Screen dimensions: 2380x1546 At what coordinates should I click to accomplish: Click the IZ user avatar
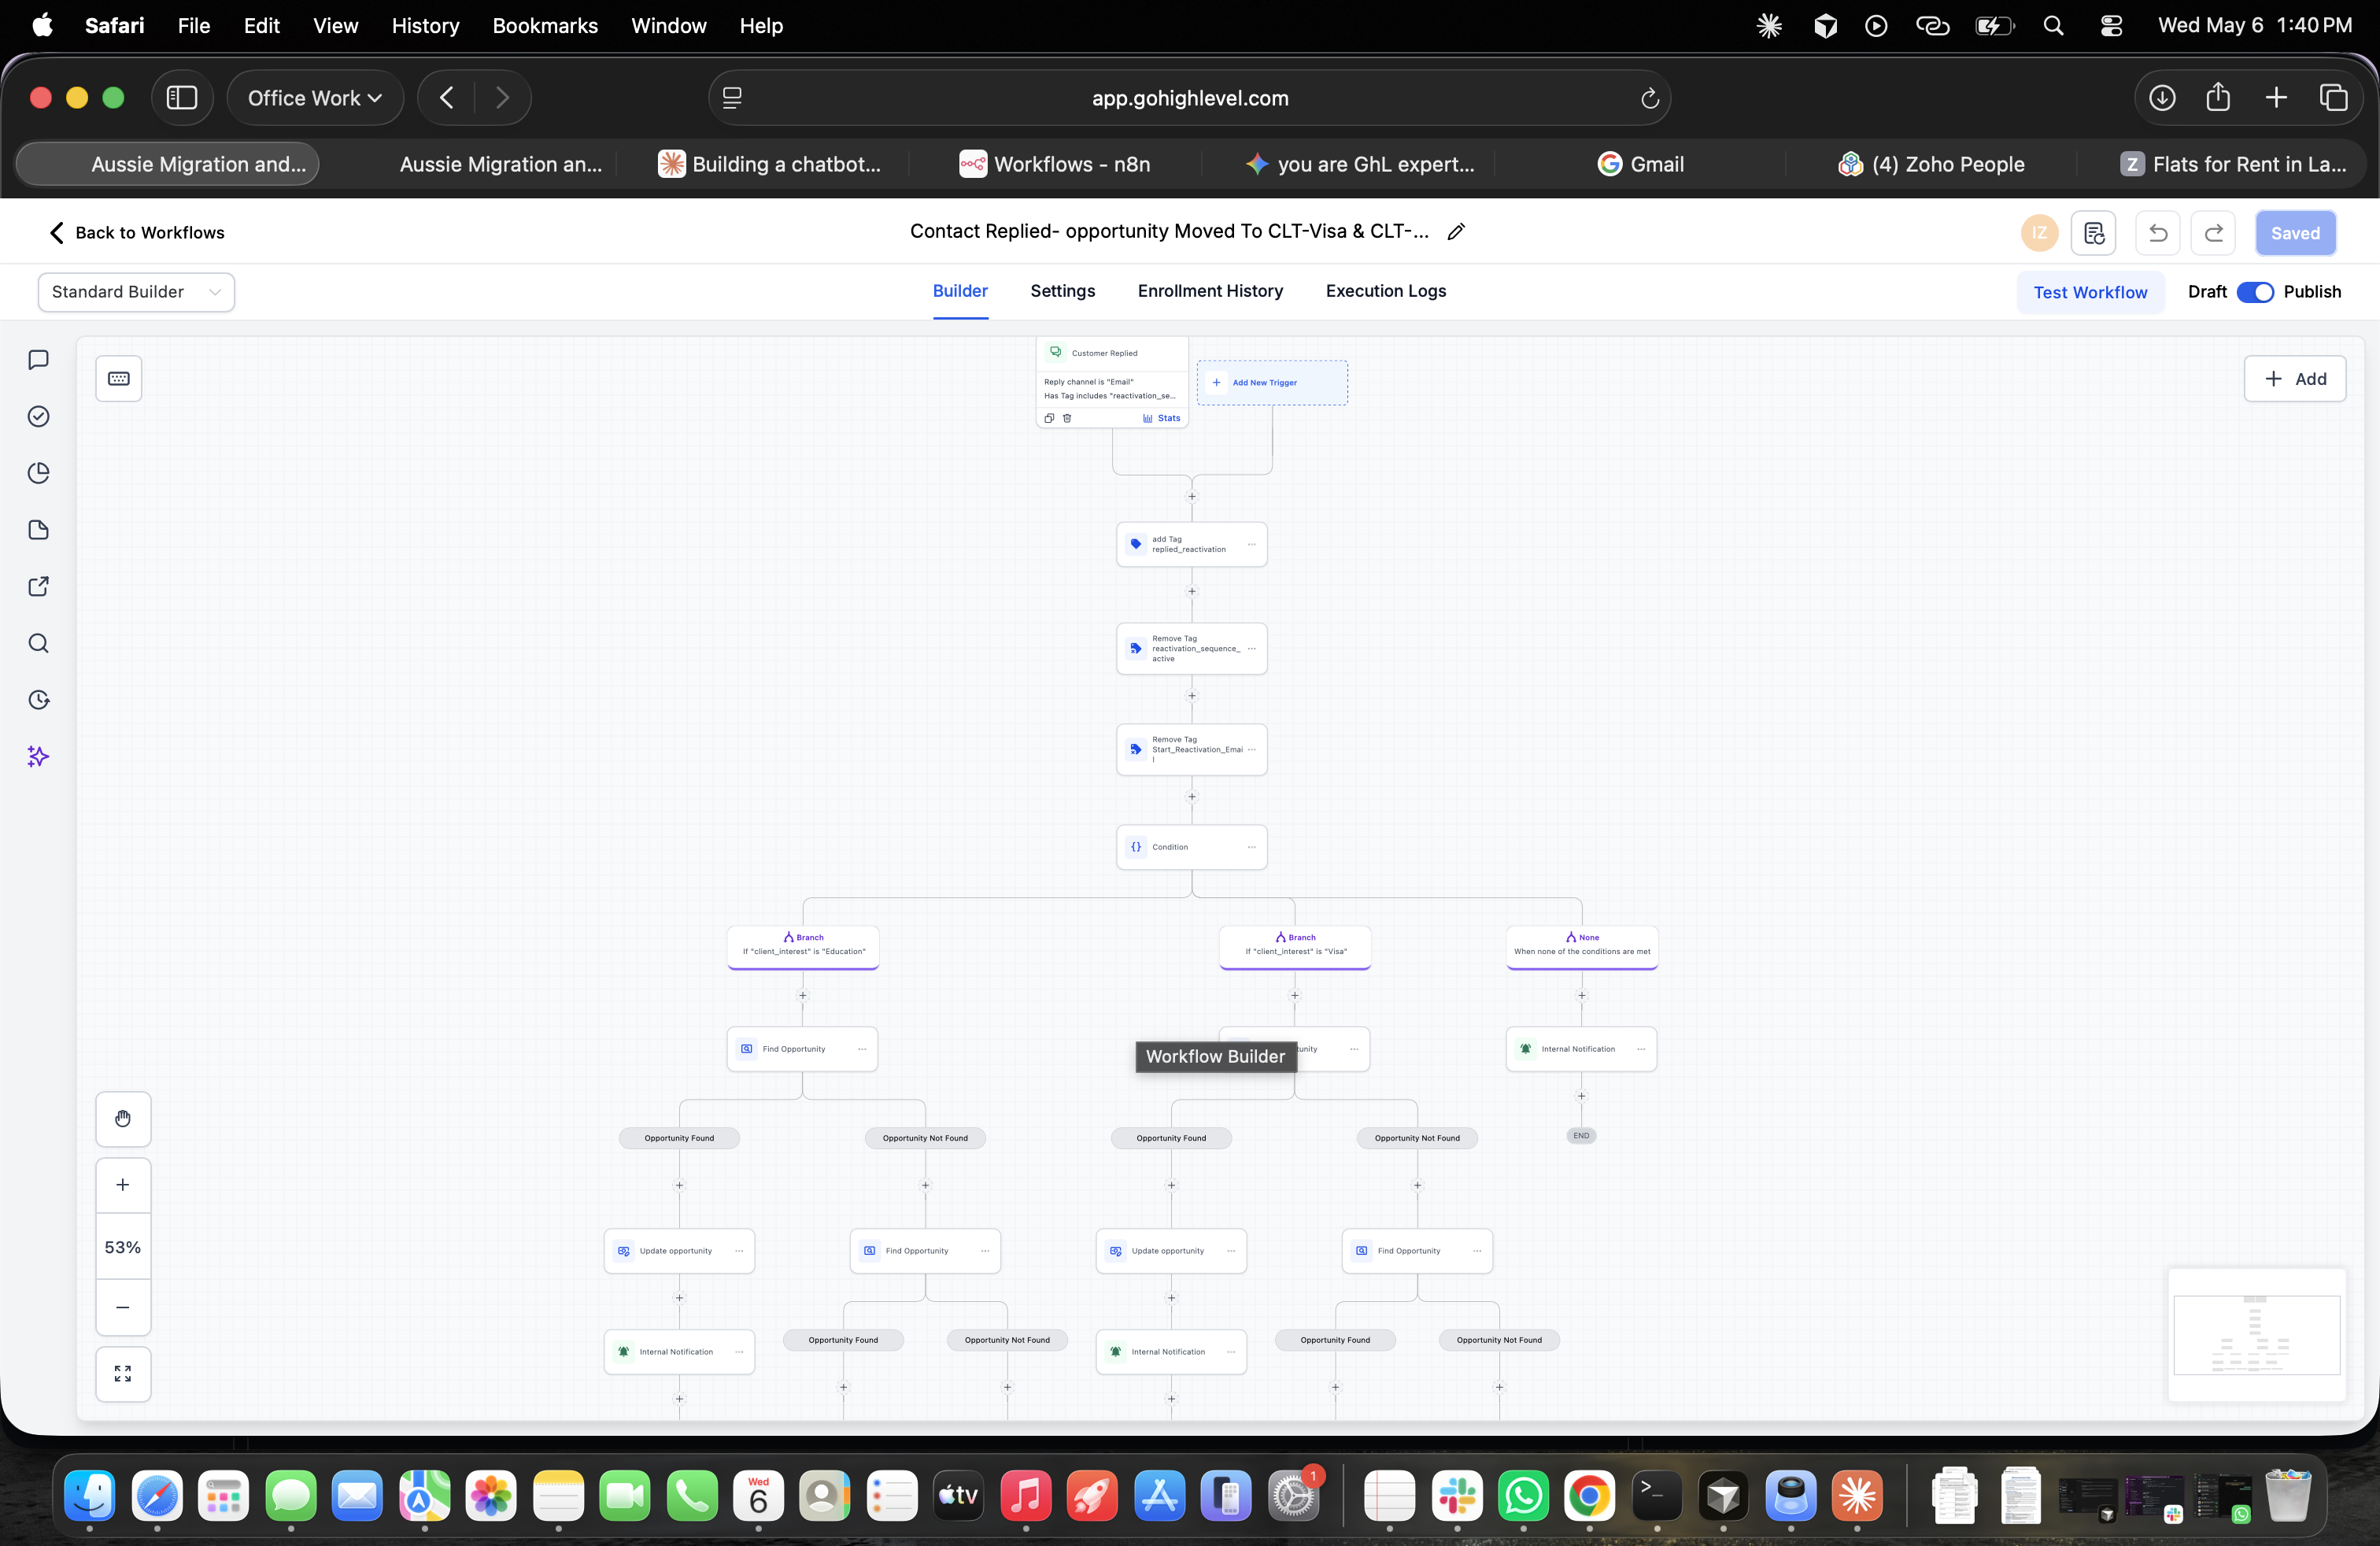tap(2039, 233)
